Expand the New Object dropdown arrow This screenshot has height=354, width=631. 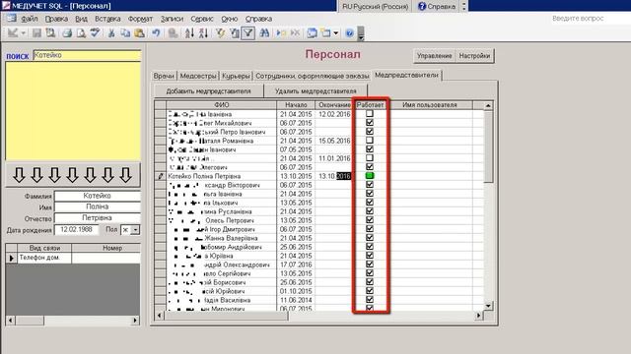point(335,32)
